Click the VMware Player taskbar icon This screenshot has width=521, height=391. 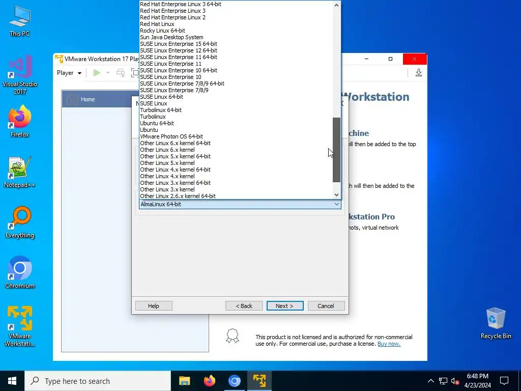click(259, 381)
